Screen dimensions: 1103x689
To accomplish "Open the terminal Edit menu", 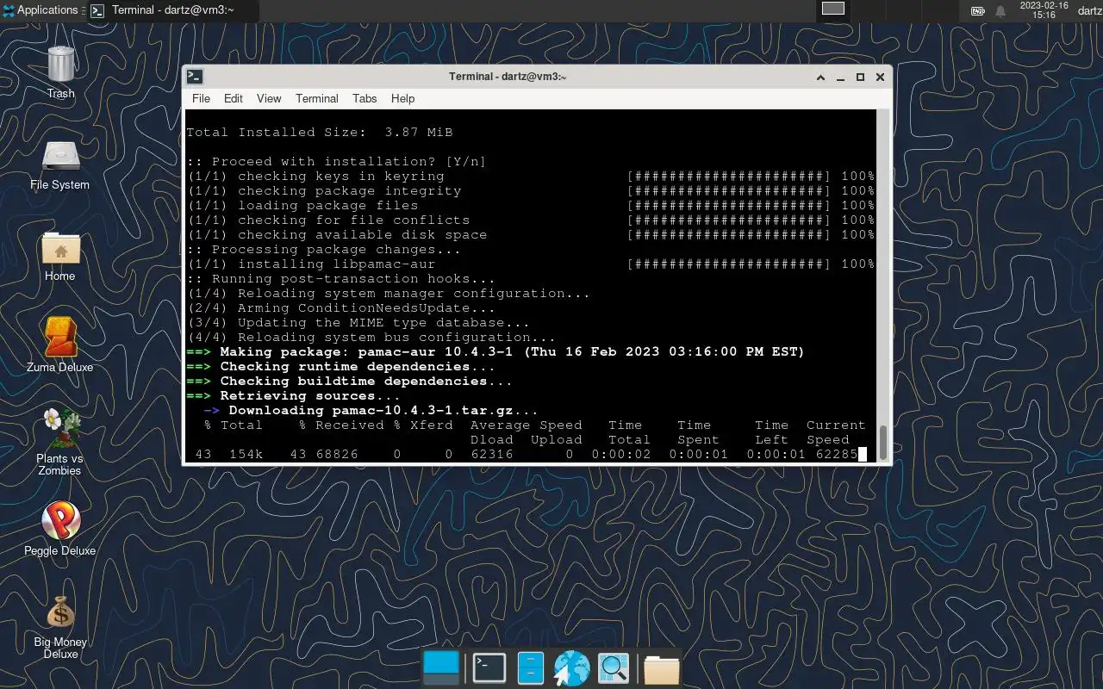I will click(234, 98).
